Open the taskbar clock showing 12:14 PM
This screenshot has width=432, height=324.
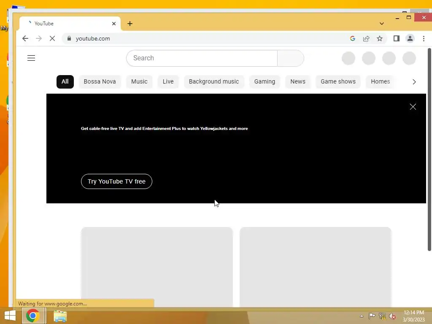[x=413, y=316]
